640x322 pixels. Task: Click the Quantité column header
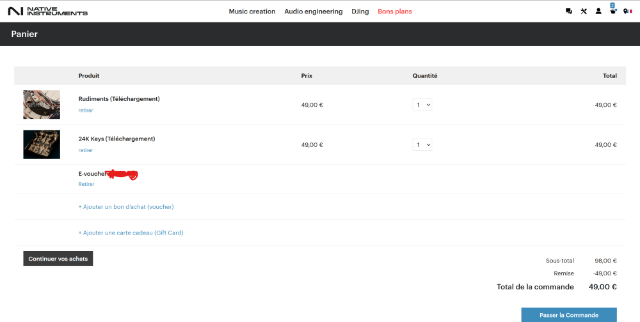click(425, 76)
